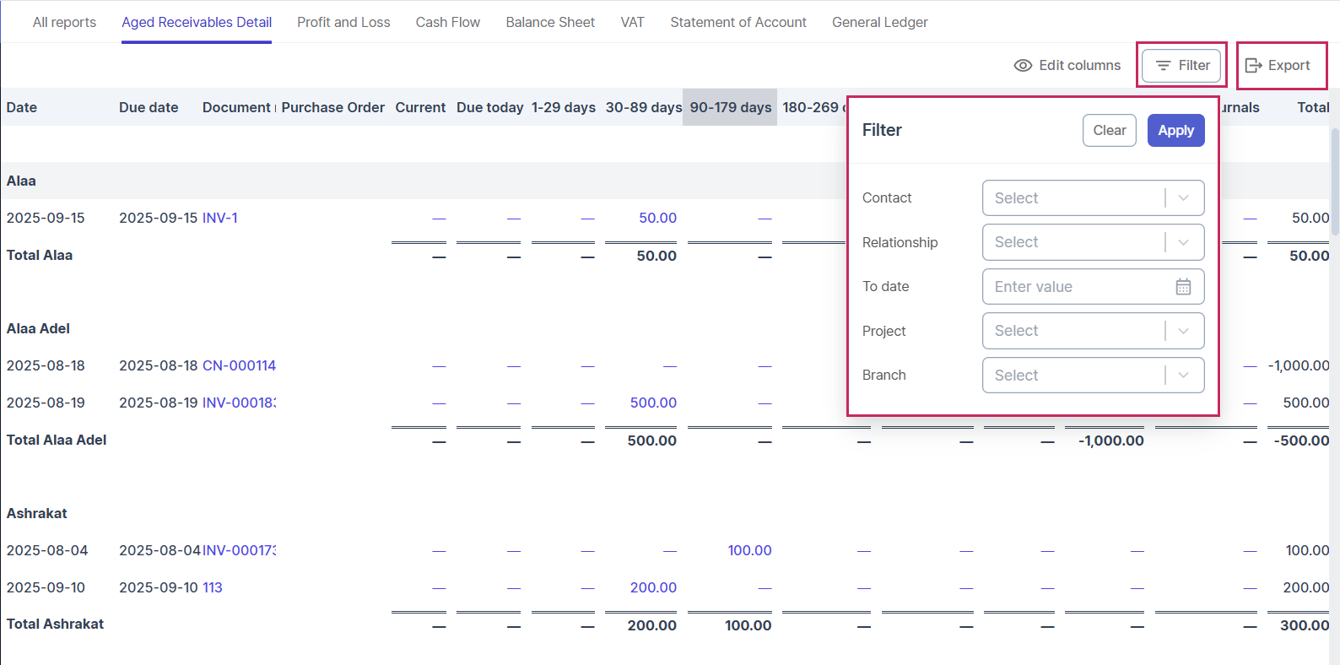Viewport: 1340px width, 665px height.
Task: Open the Cash Flow report tab
Action: [x=447, y=23]
